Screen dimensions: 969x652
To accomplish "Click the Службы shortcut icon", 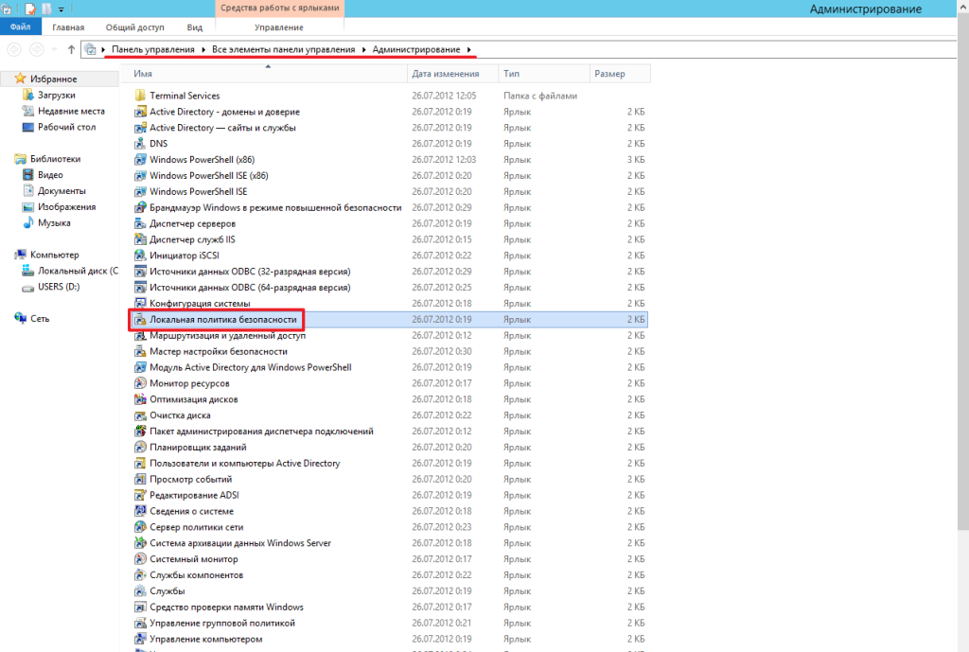I will pyautogui.click(x=140, y=590).
